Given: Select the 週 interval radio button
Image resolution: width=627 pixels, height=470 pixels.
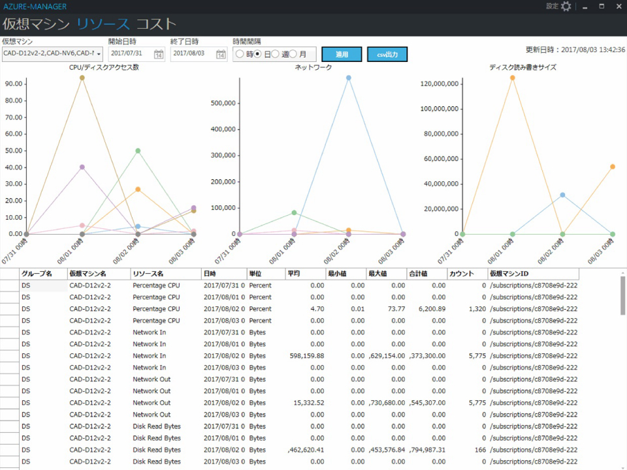Looking at the screenshot, I should (275, 54).
